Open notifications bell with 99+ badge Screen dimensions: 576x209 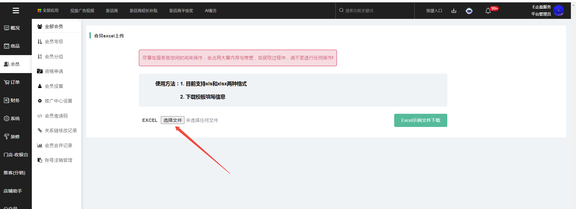coord(488,11)
